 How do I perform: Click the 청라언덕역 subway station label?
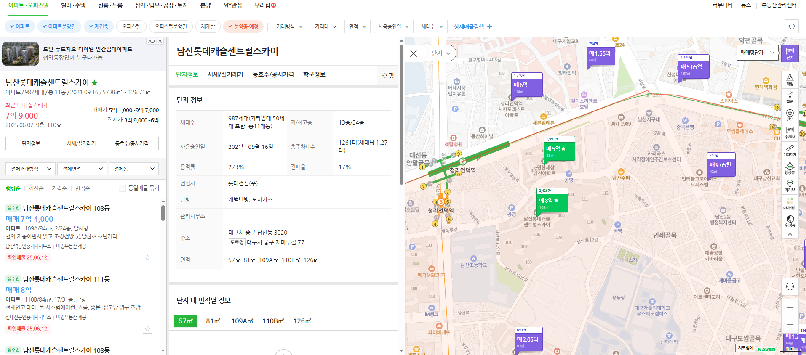[x=462, y=170]
